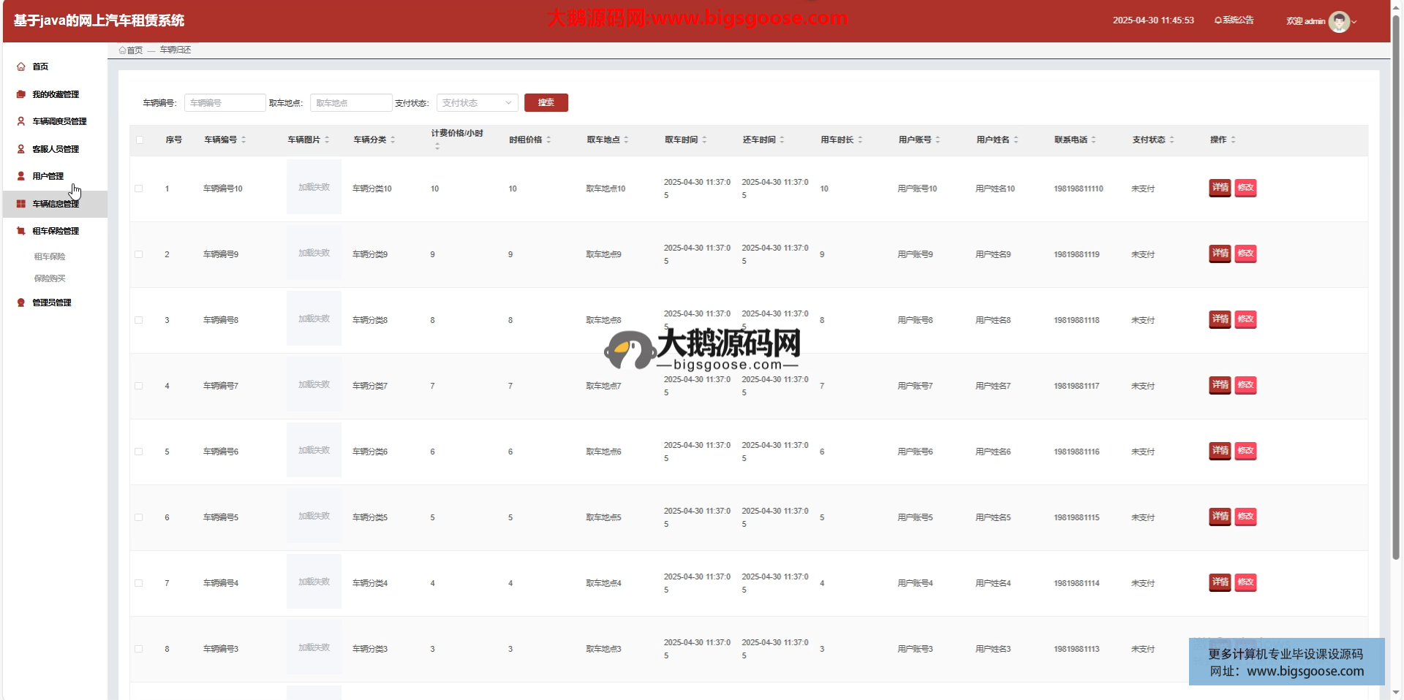
Task: Click the 租车保险管理 sidebar icon
Action: click(x=21, y=231)
